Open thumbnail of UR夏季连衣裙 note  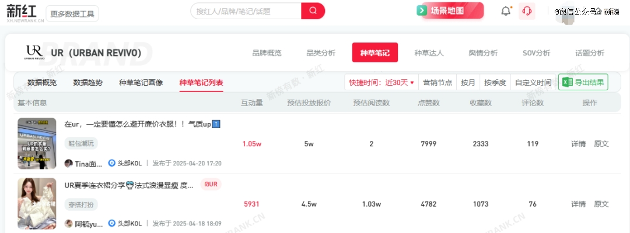click(37, 204)
